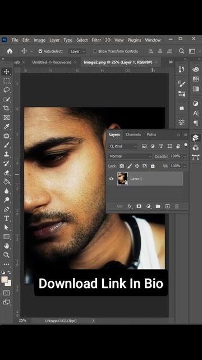Select the Eraser tool
Viewport: 202px width, 360px height.
(x=6, y=173)
